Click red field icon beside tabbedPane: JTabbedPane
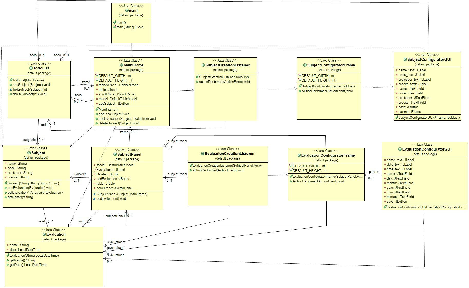 coord(97,85)
